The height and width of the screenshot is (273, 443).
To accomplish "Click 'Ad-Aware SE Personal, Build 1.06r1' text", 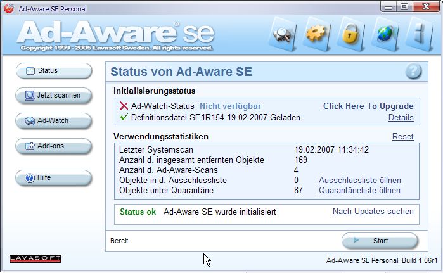I will [x=382, y=260].
